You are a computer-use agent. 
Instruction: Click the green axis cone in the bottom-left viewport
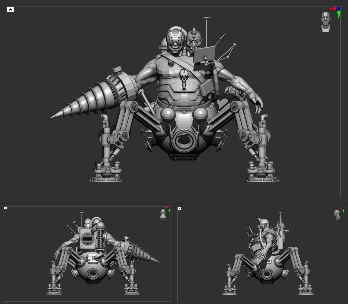[x=170, y=211]
